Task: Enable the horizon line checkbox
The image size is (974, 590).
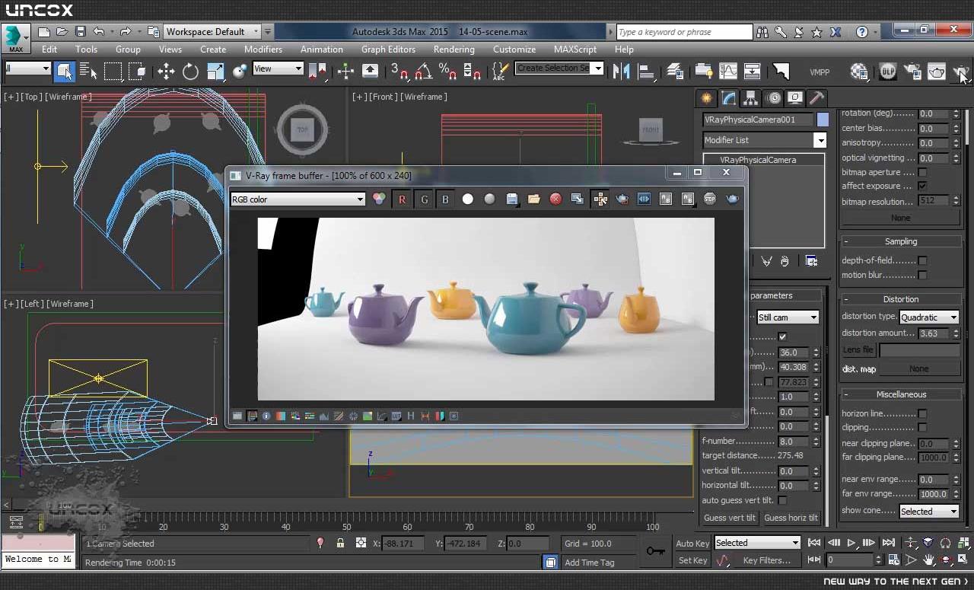Action: click(922, 413)
